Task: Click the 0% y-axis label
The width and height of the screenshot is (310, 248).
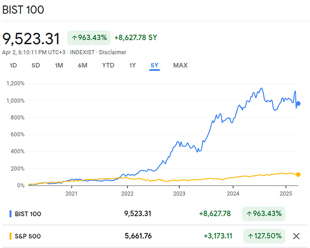Action: [21, 186]
